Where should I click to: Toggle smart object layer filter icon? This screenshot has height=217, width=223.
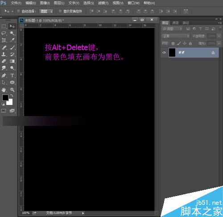pyautogui.click(x=213, y=29)
